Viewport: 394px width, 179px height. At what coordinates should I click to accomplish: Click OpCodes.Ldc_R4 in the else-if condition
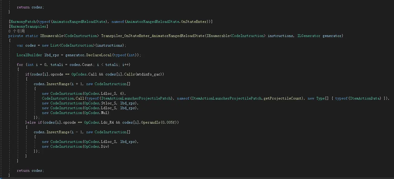point(99,122)
